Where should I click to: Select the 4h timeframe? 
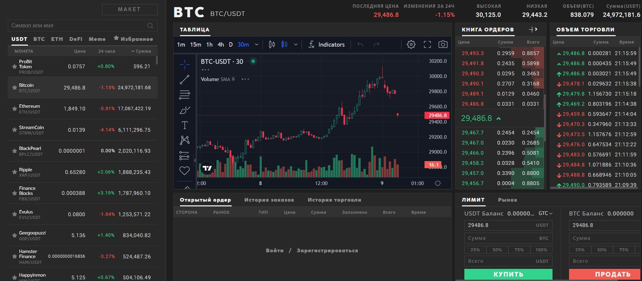pyautogui.click(x=221, y=45)
